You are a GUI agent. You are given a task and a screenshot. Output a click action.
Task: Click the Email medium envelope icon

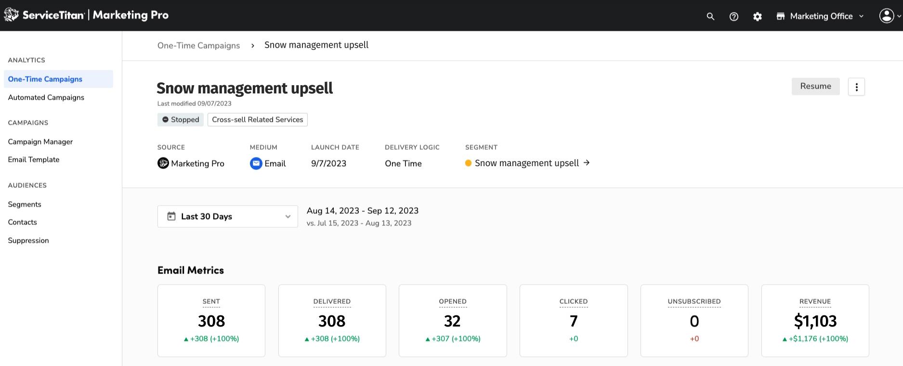tap(256, 164)
